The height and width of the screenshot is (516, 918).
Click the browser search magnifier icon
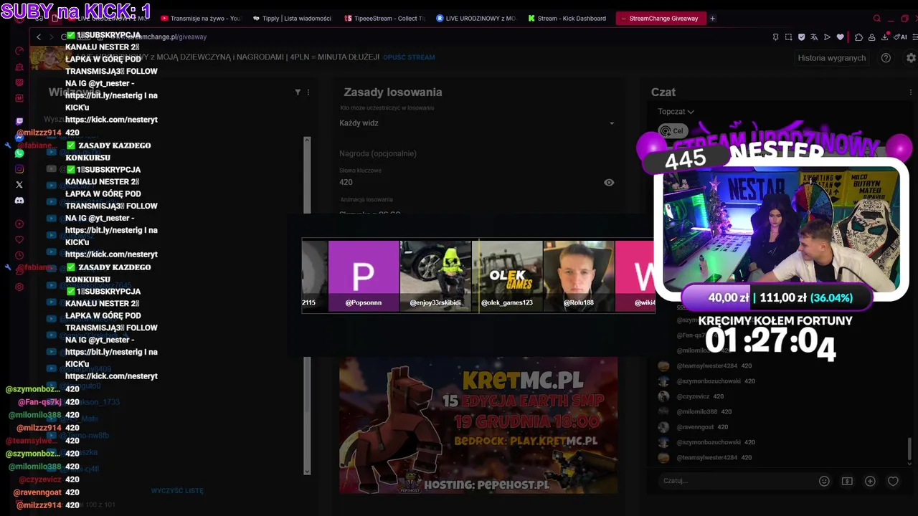[876, 19]
